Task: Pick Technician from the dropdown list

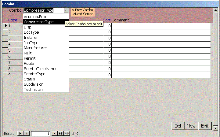Action: (x=33, y=89)
